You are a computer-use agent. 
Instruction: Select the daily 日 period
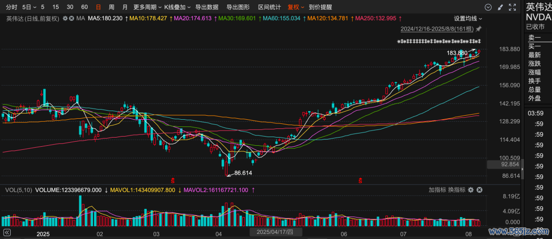click(x=98, y=7)
